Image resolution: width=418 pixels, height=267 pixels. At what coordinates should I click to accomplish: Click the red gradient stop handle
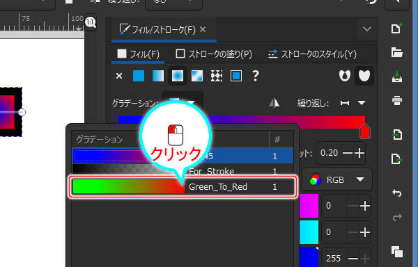point(365,131)
